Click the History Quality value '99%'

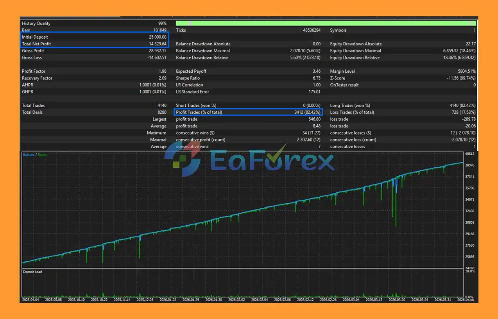[162, 23]
